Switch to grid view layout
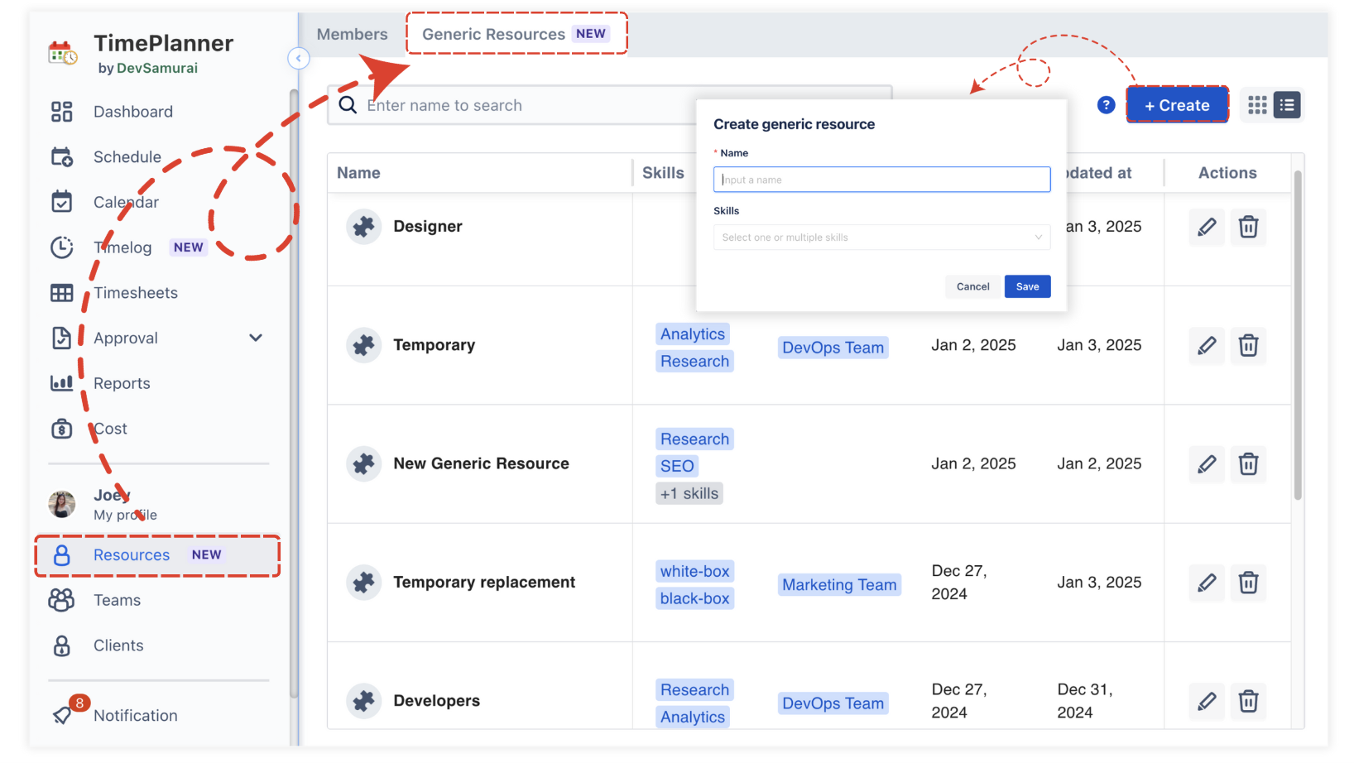 pos(1257,105)
